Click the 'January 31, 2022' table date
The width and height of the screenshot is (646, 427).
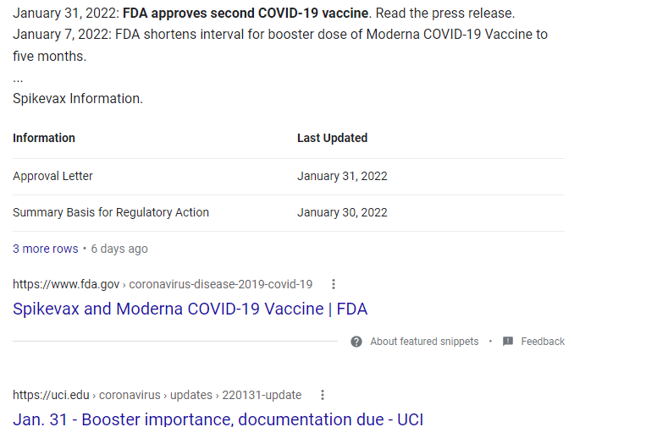pyautogui.click(x=342, y=176)
